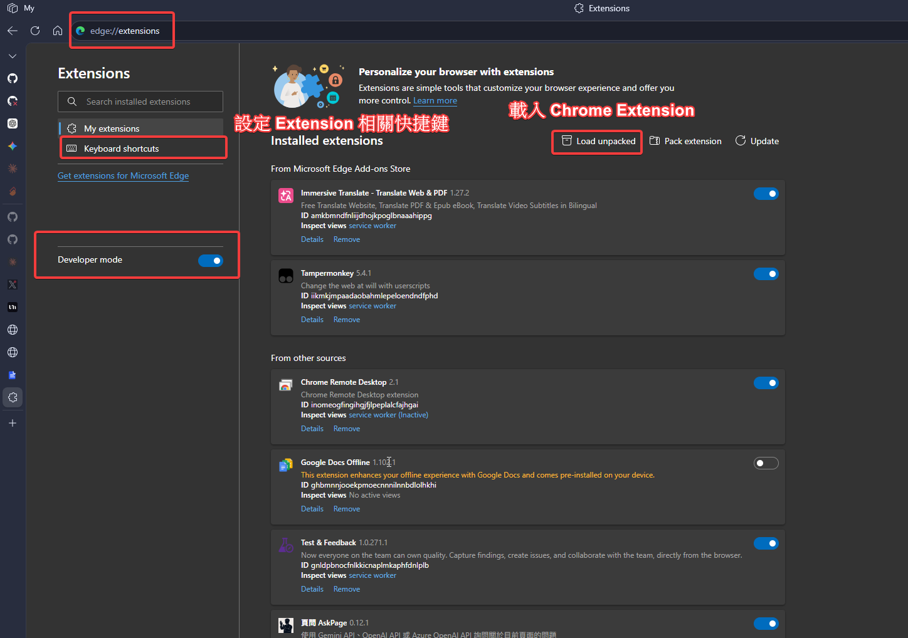The height and width of the screenshot is (638, 908).
Task: Click the Immersive Translate extension icon
Action: [286, 196]
